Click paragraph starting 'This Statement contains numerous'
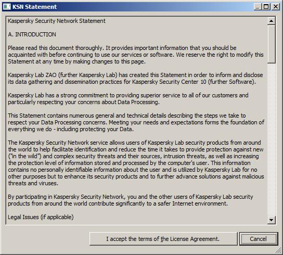The image size is (283, 255). (x=136, y=122)
